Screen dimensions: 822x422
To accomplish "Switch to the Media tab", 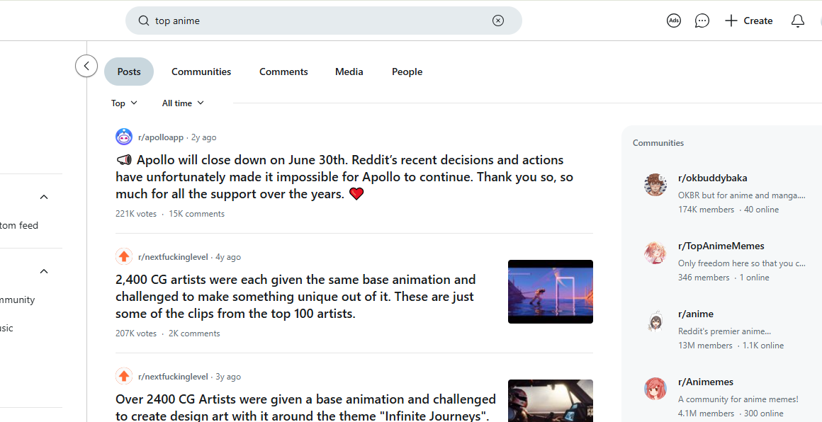I will (349, 71).
